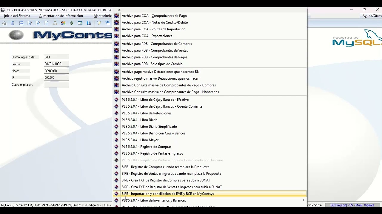Click the blue book toolbar icon
The height and width of the screenshot is (214, 382).
click(x=89, y=23)
